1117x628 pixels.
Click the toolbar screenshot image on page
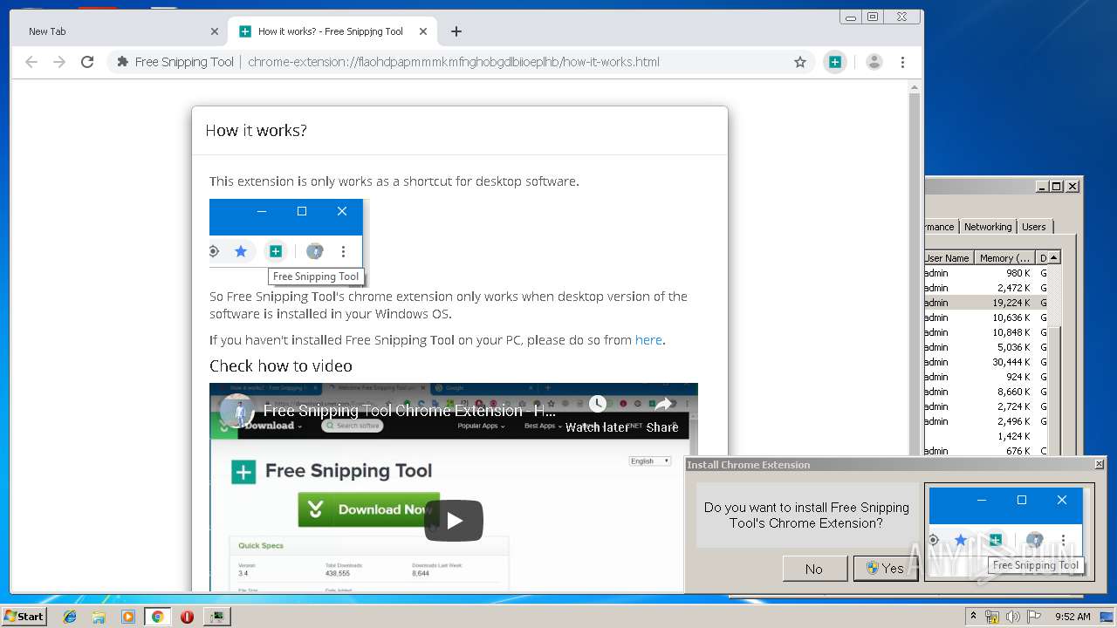(289, 242)
